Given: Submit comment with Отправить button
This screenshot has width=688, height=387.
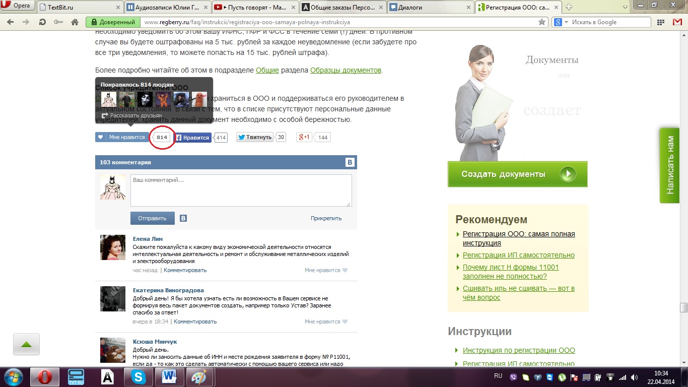Looking at the screenshot, I should coord(152,218).
